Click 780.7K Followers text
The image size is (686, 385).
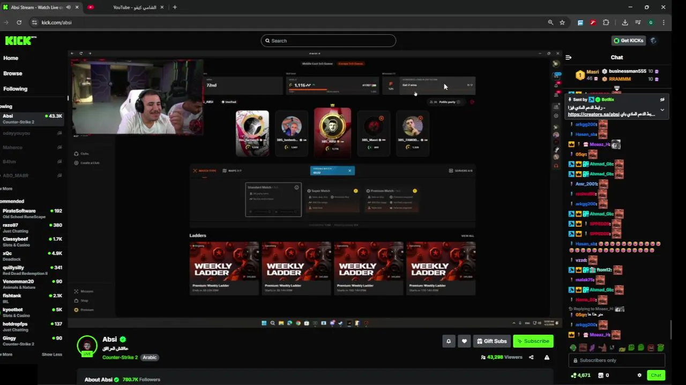click(141, 380)
